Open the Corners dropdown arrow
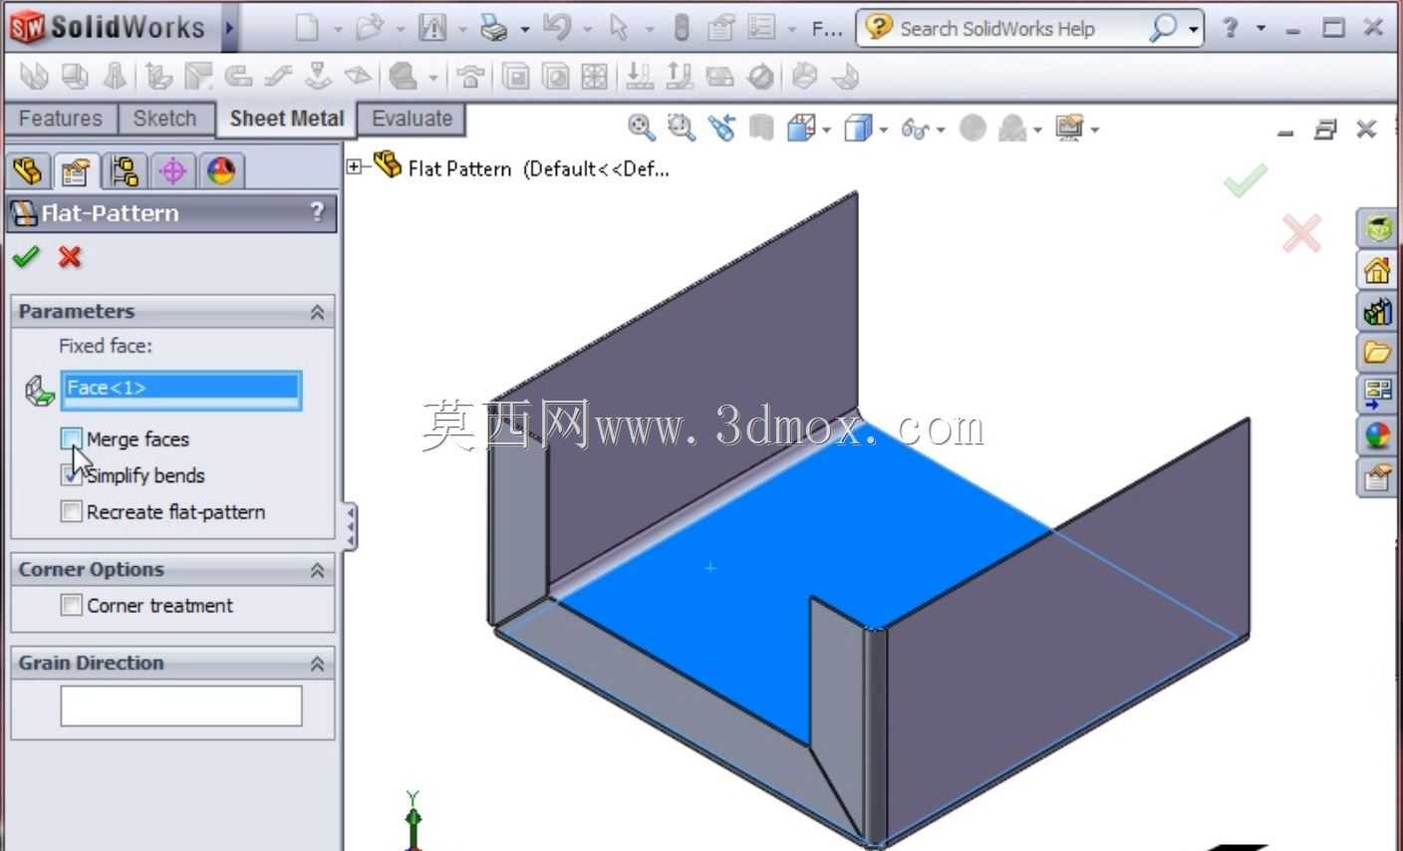 [432, 78]
